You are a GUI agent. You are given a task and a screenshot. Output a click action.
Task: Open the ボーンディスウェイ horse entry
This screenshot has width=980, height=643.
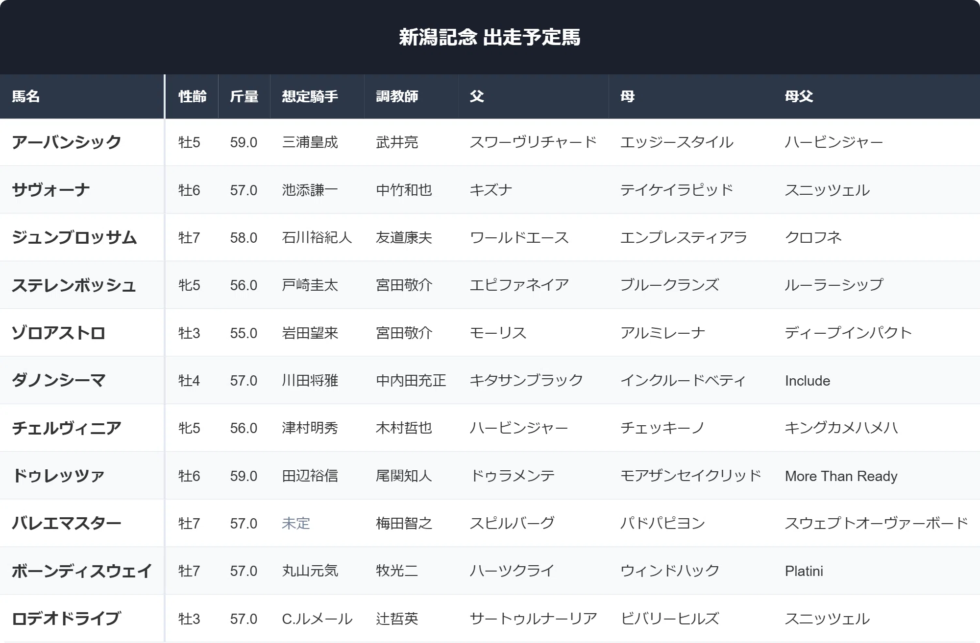[x=82, y=571]
